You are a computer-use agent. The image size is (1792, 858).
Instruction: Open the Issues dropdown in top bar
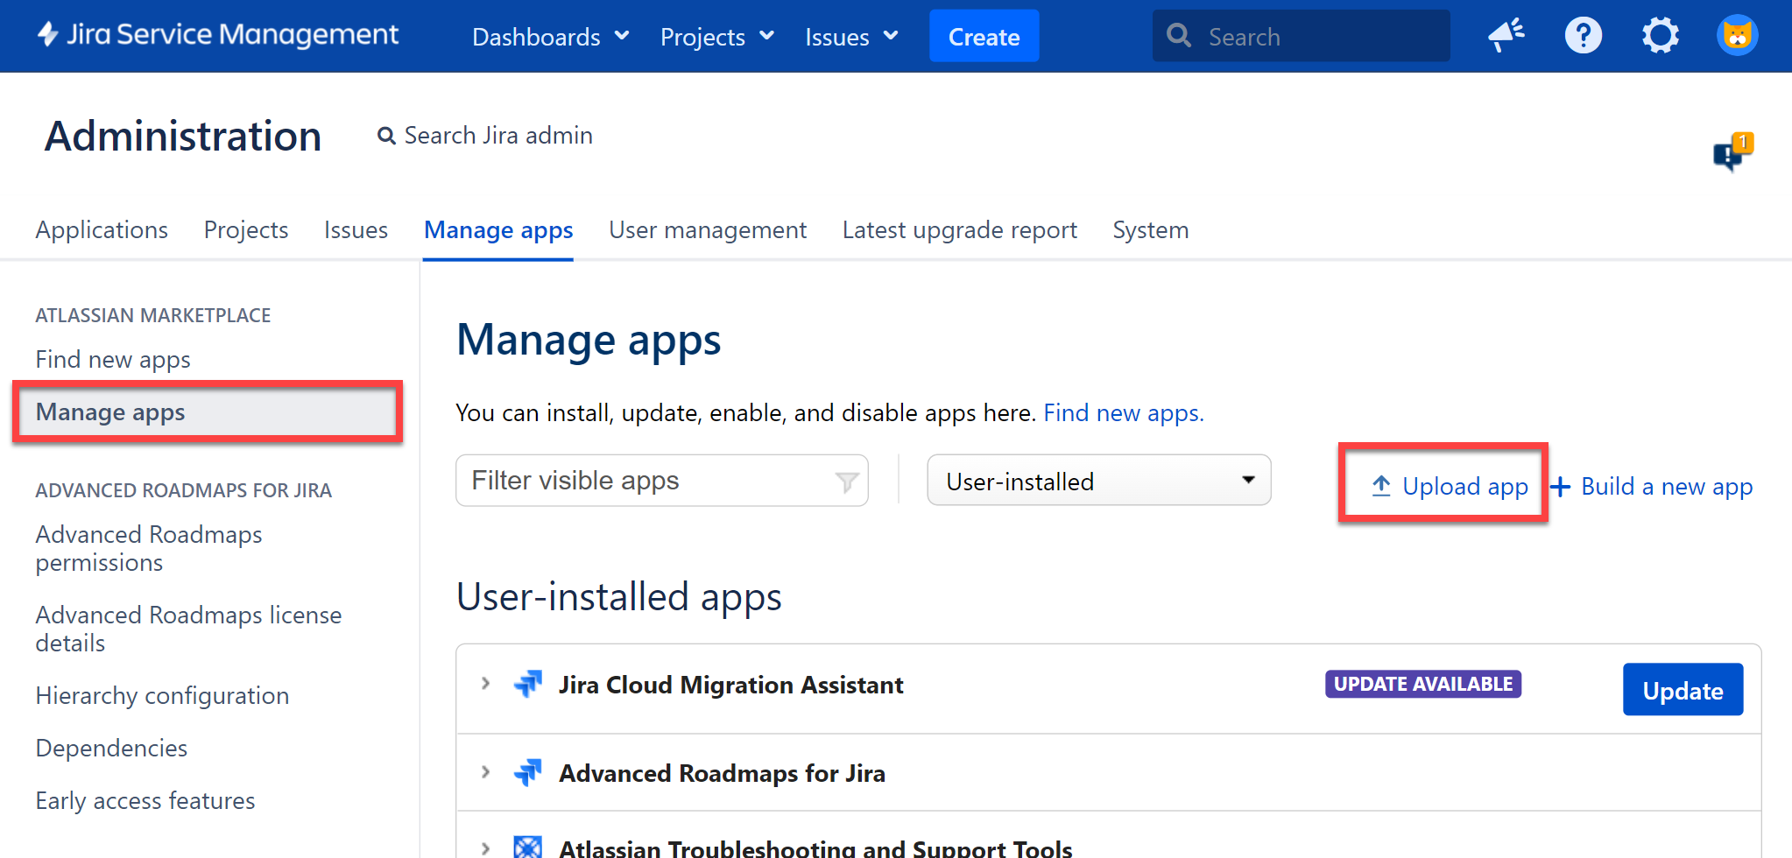point(851,37)
